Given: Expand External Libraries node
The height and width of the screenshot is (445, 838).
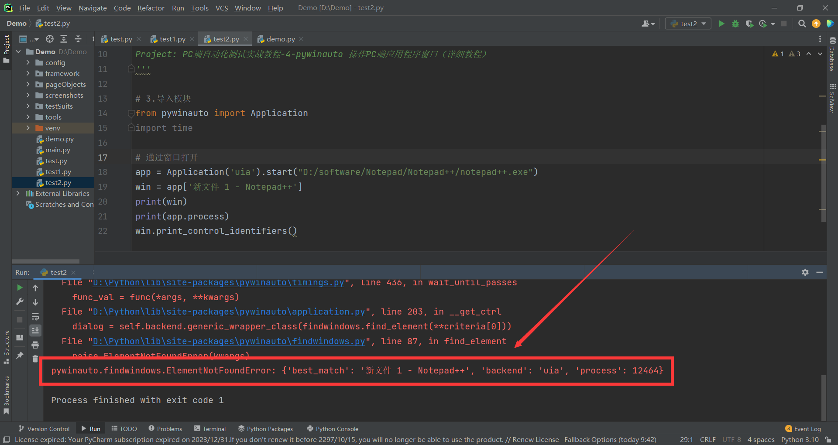Looking at the screenshot, I should [18, 193].
